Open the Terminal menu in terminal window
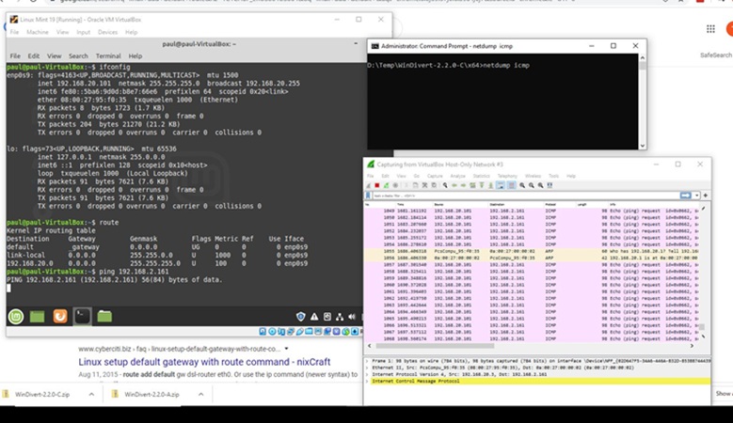This screenshot has height=423, width=733. (x=107, y=55)
